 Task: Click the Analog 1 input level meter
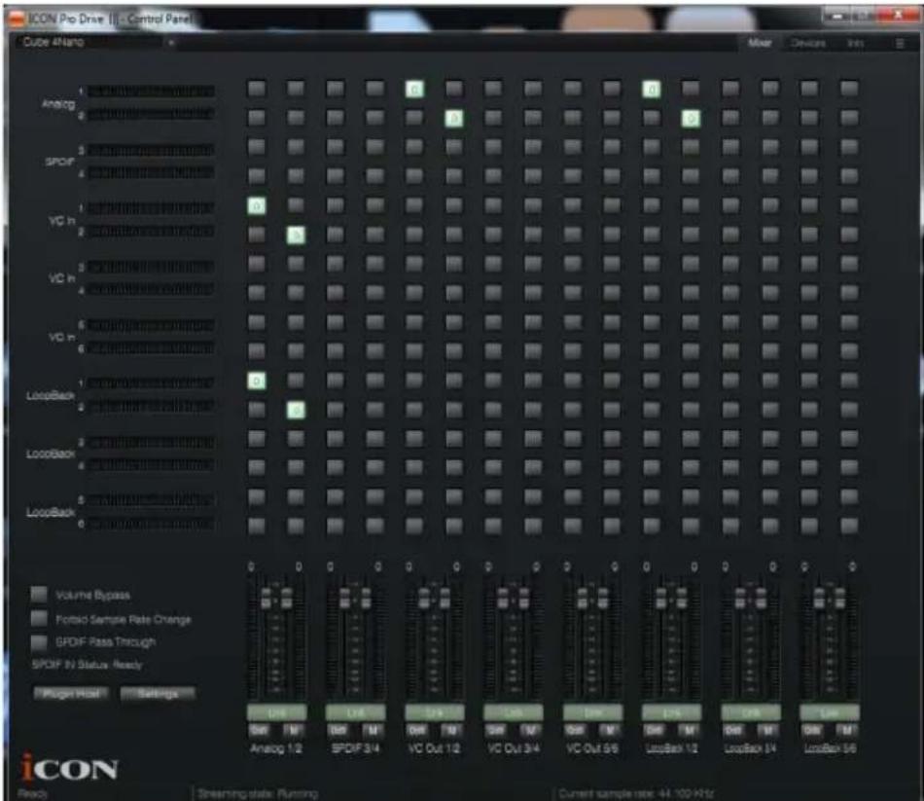tap(151, 91)
